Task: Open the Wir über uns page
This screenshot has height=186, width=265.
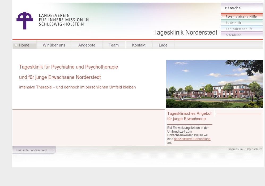Action: pos(54,45)
